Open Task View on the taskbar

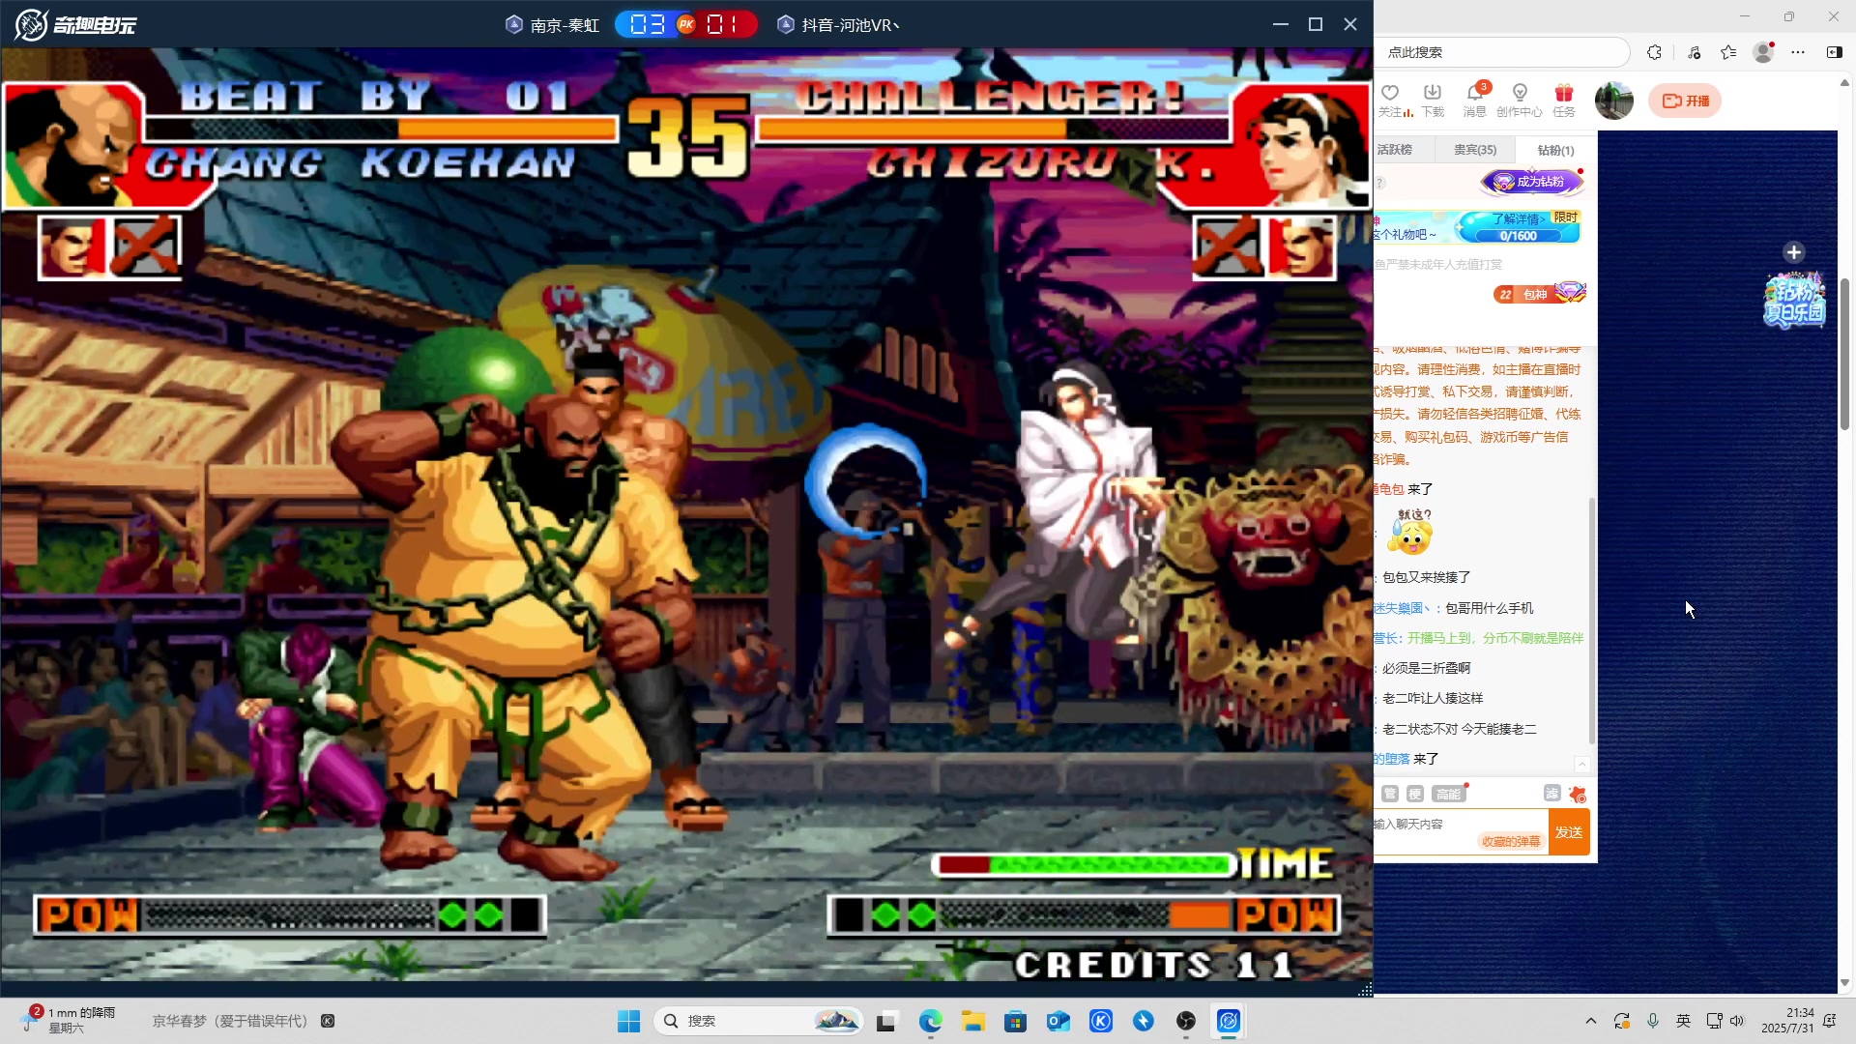click(x=886, y=1021)
